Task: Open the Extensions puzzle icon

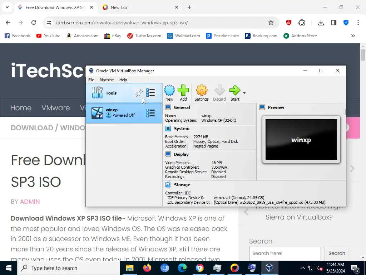Action: 302,23
